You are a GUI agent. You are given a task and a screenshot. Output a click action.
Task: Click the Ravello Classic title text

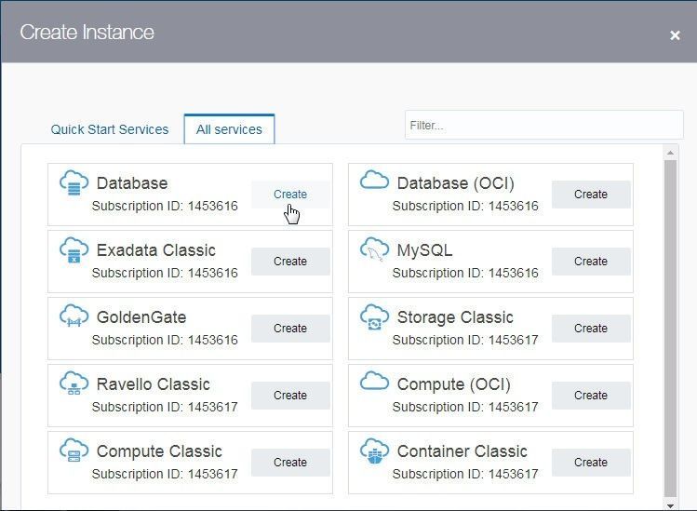[x=154, y=384]
